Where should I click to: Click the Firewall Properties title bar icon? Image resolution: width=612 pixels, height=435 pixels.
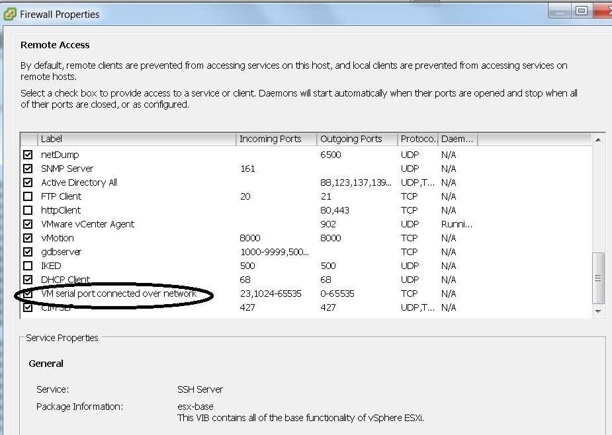tap(9, 13)
